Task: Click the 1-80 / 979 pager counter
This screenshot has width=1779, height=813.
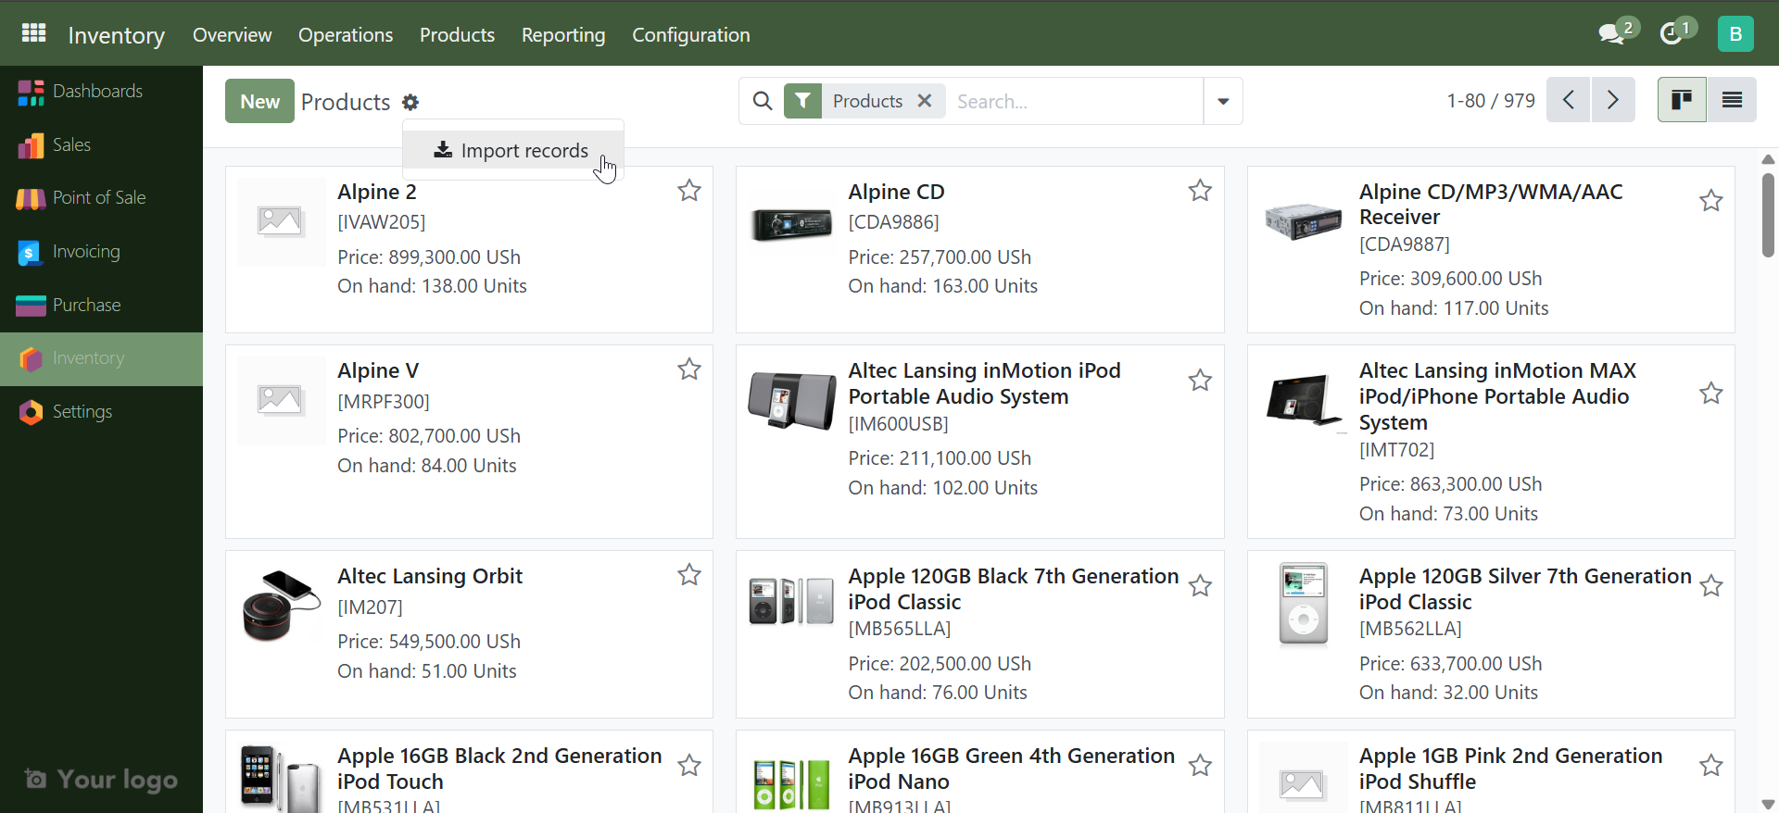Action: point(1491,100)
